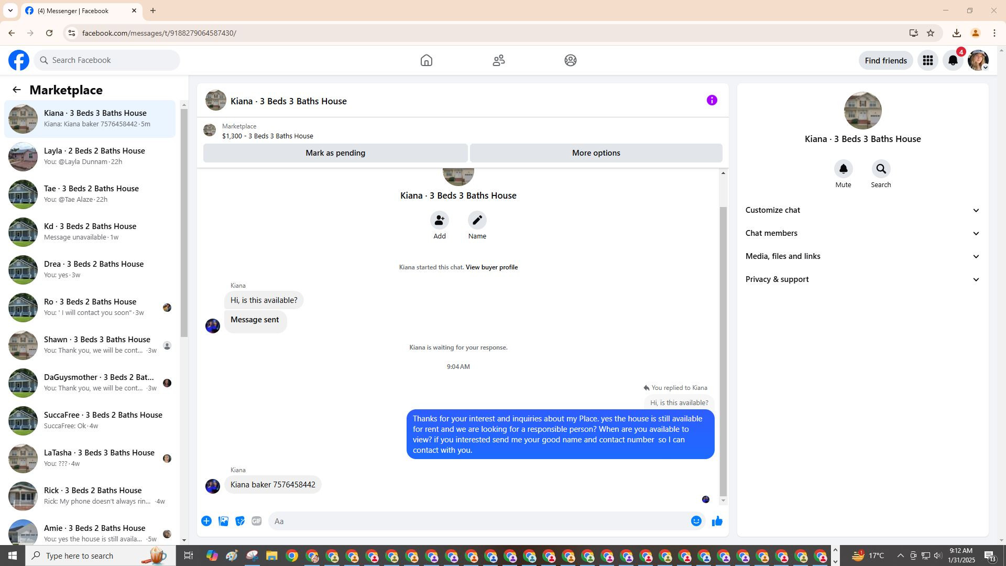Send a thumbs-up like
Viewport: 1006px width, 566px height.
click(x=717, y=521)
